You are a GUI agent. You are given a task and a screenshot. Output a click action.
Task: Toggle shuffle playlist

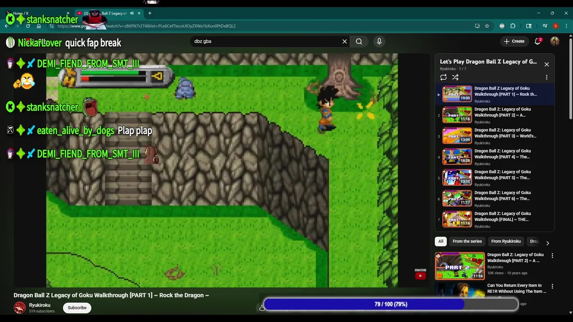455,77
